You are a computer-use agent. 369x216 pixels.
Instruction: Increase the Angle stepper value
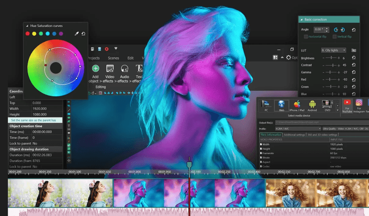[327, 29]
